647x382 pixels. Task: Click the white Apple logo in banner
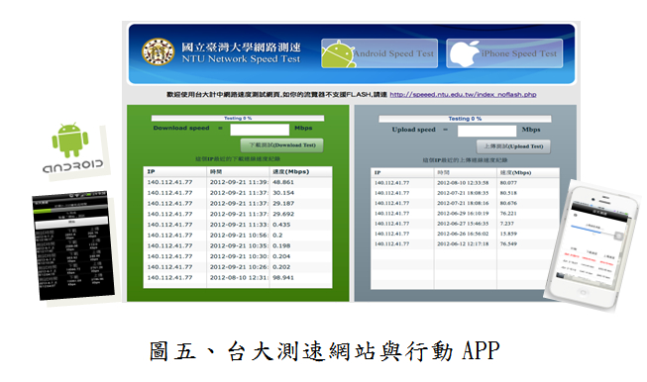click(465, 53)
